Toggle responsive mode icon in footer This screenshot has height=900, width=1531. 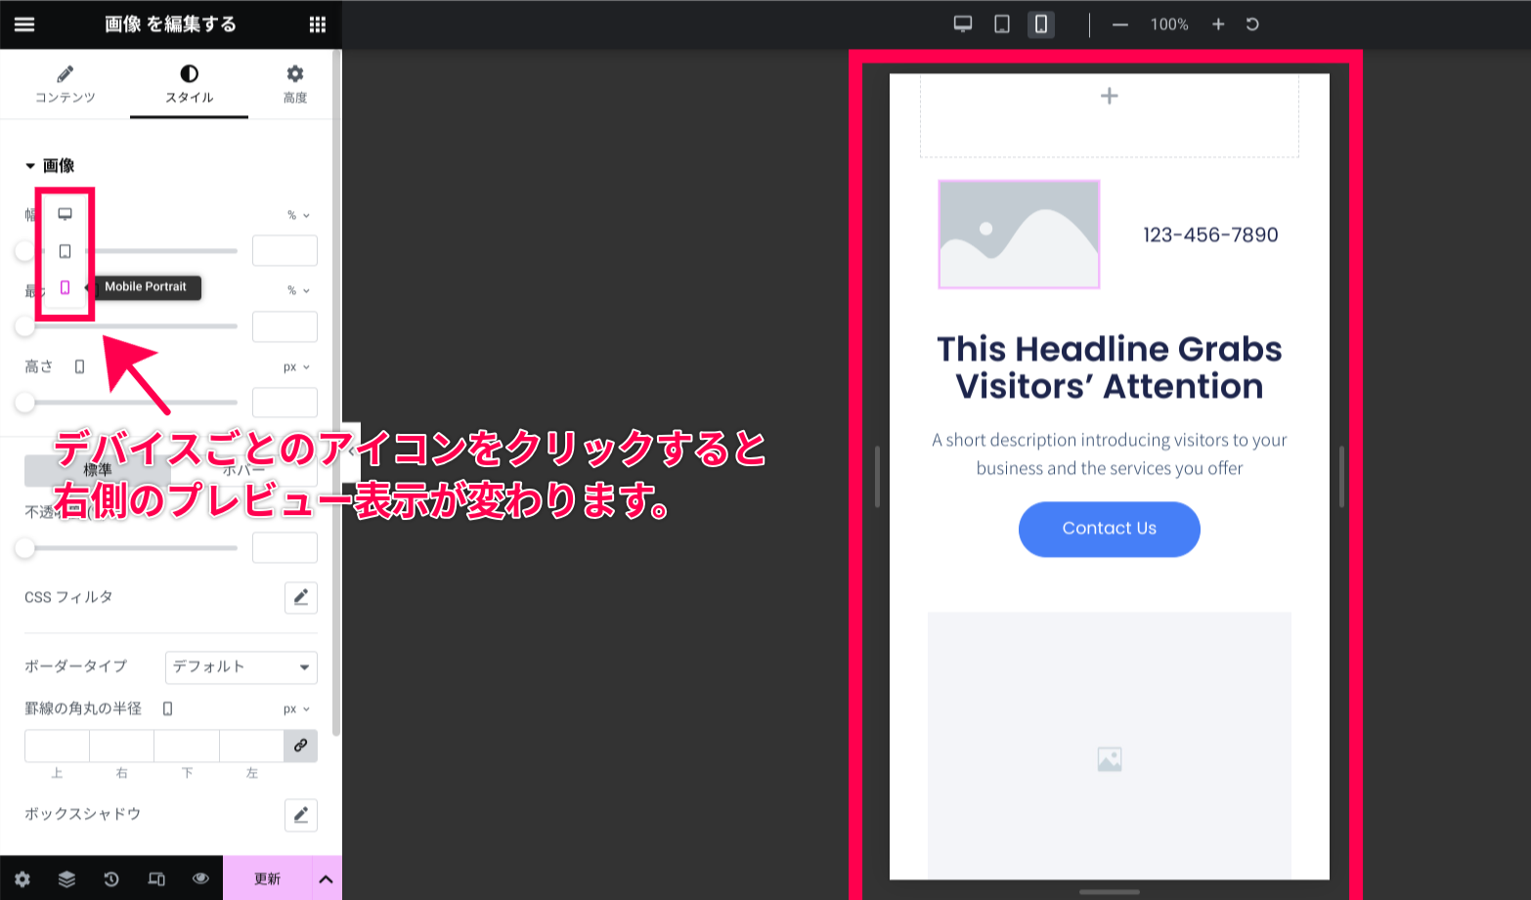point(156,879)
